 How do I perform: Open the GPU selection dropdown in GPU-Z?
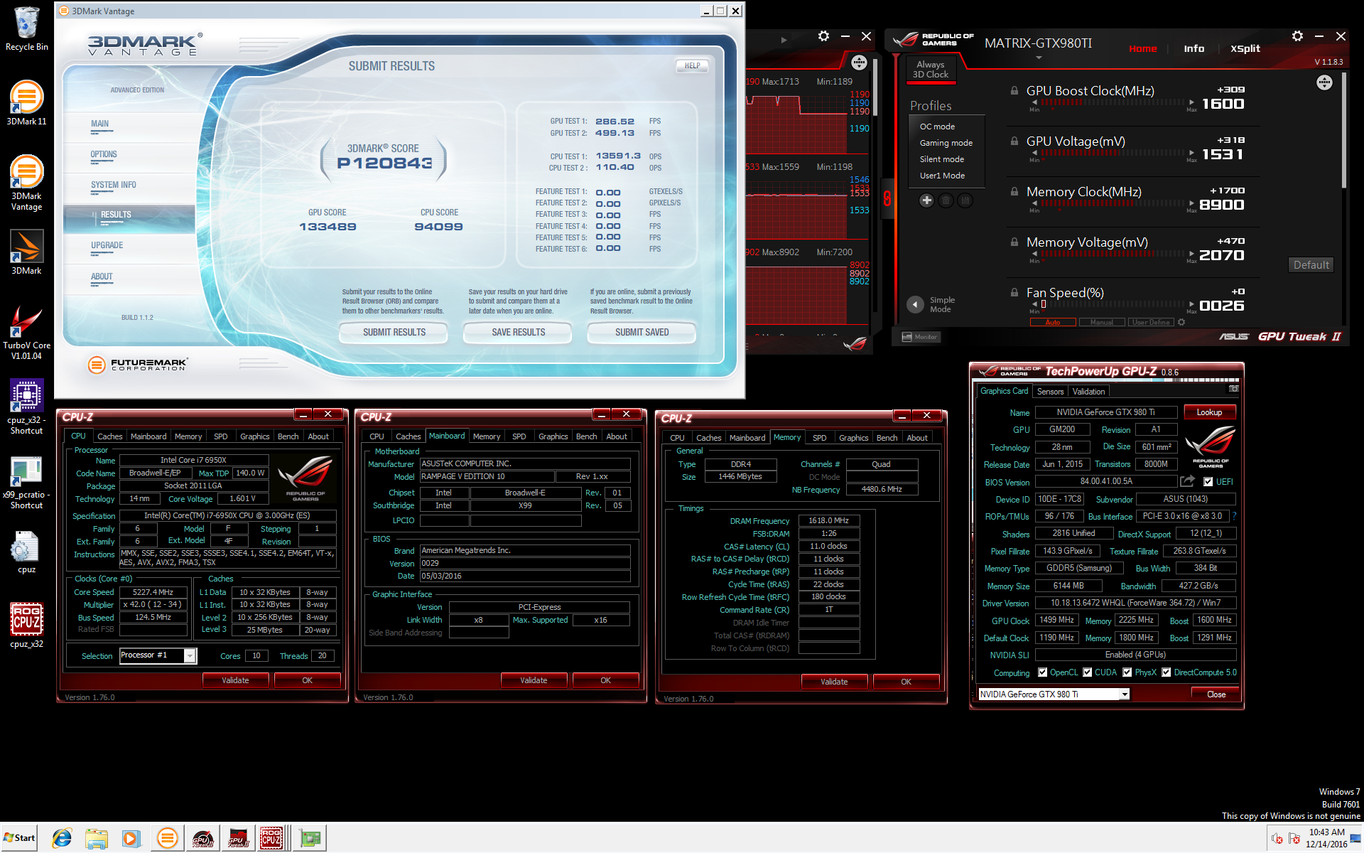tap(1125, 694)
